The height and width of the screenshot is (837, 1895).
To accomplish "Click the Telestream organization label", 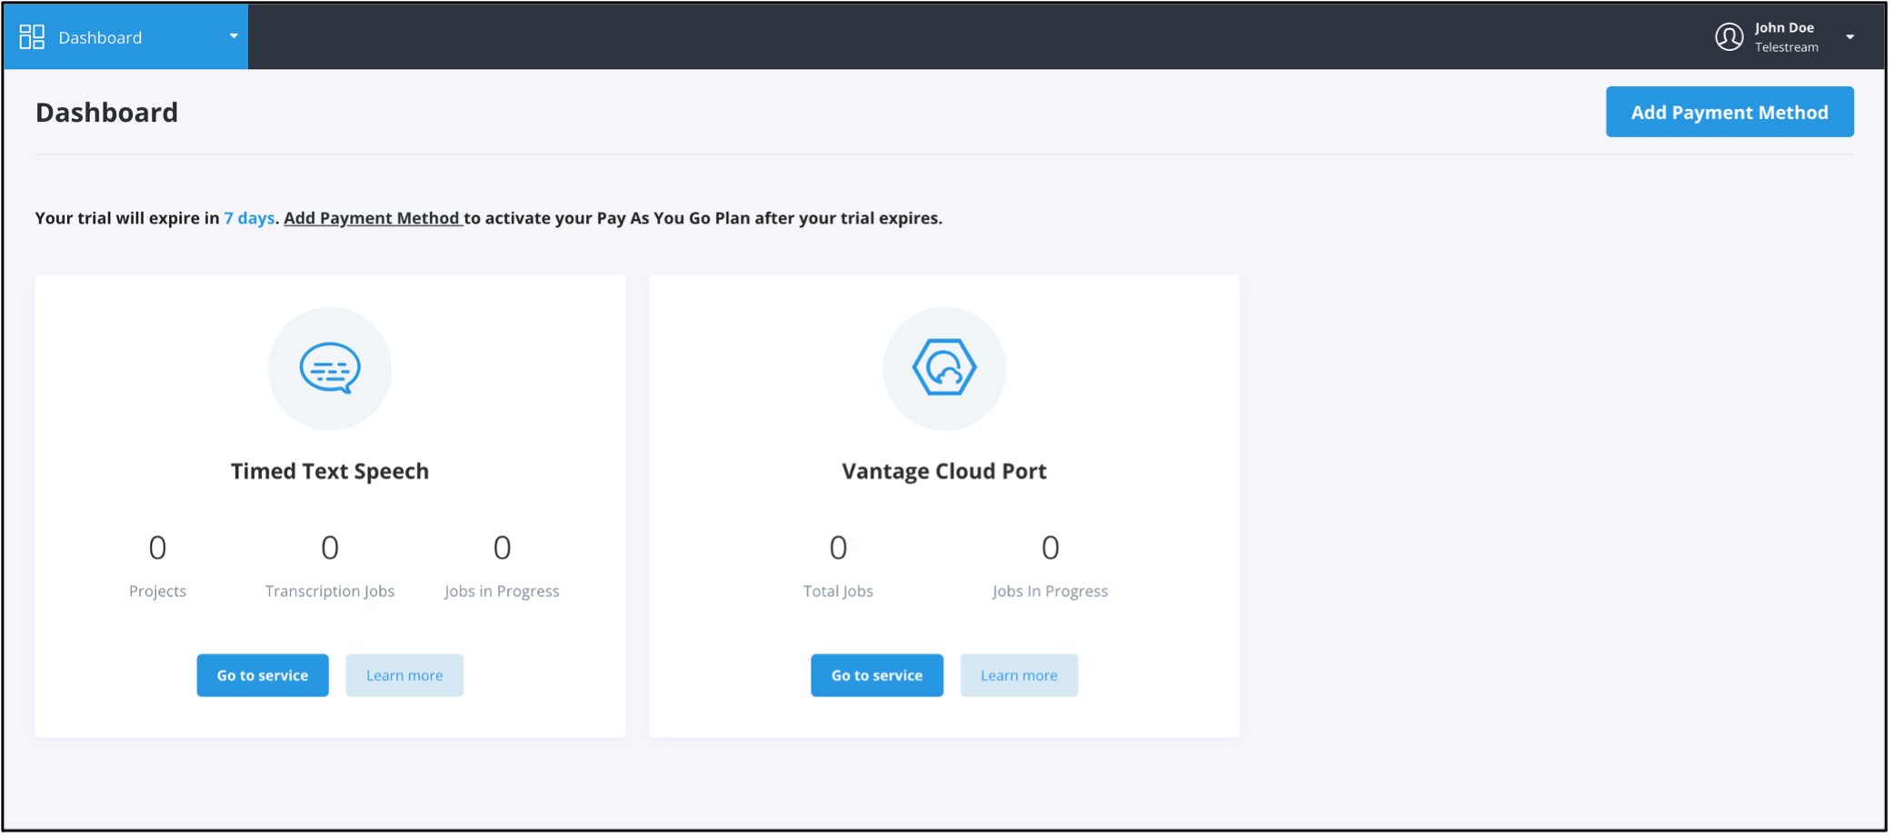I will (1786, 47).
